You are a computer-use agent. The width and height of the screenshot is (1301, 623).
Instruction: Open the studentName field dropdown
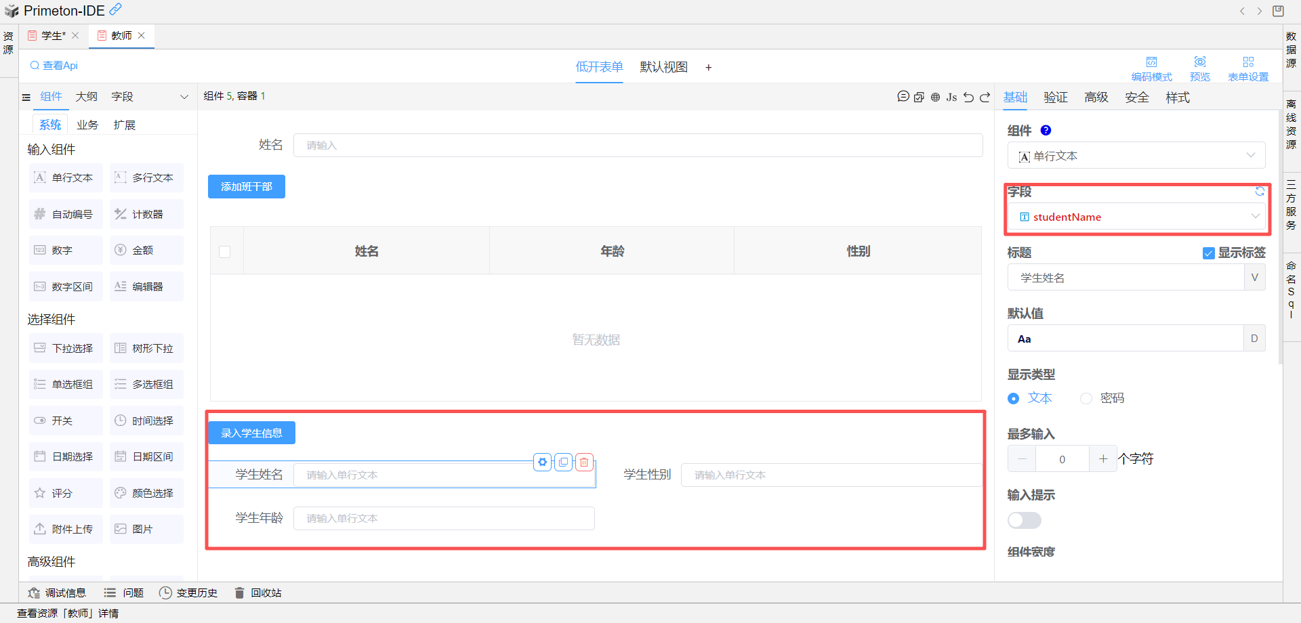[x=1254, y=217]
